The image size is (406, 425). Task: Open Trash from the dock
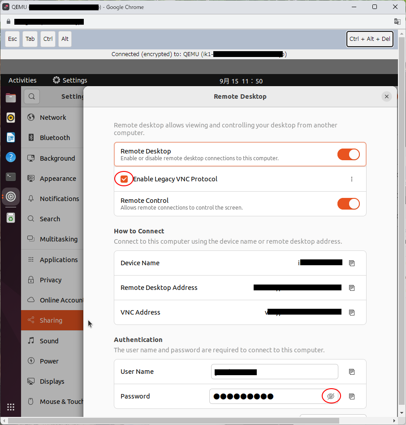pyautogui.click(x=11, y=218)
